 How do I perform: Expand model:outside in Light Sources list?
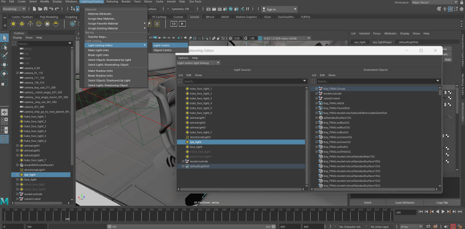coord(183,161)
